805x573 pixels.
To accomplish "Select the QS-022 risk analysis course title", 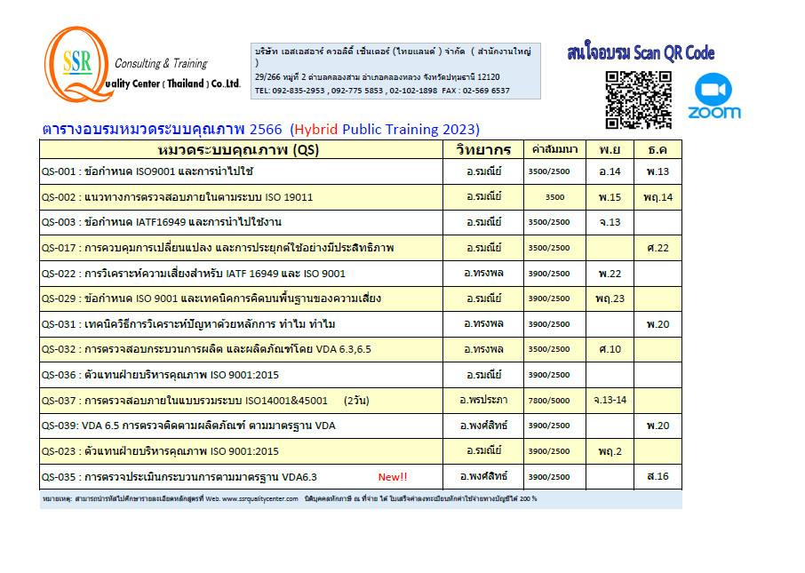I will (x=194, y=274).
